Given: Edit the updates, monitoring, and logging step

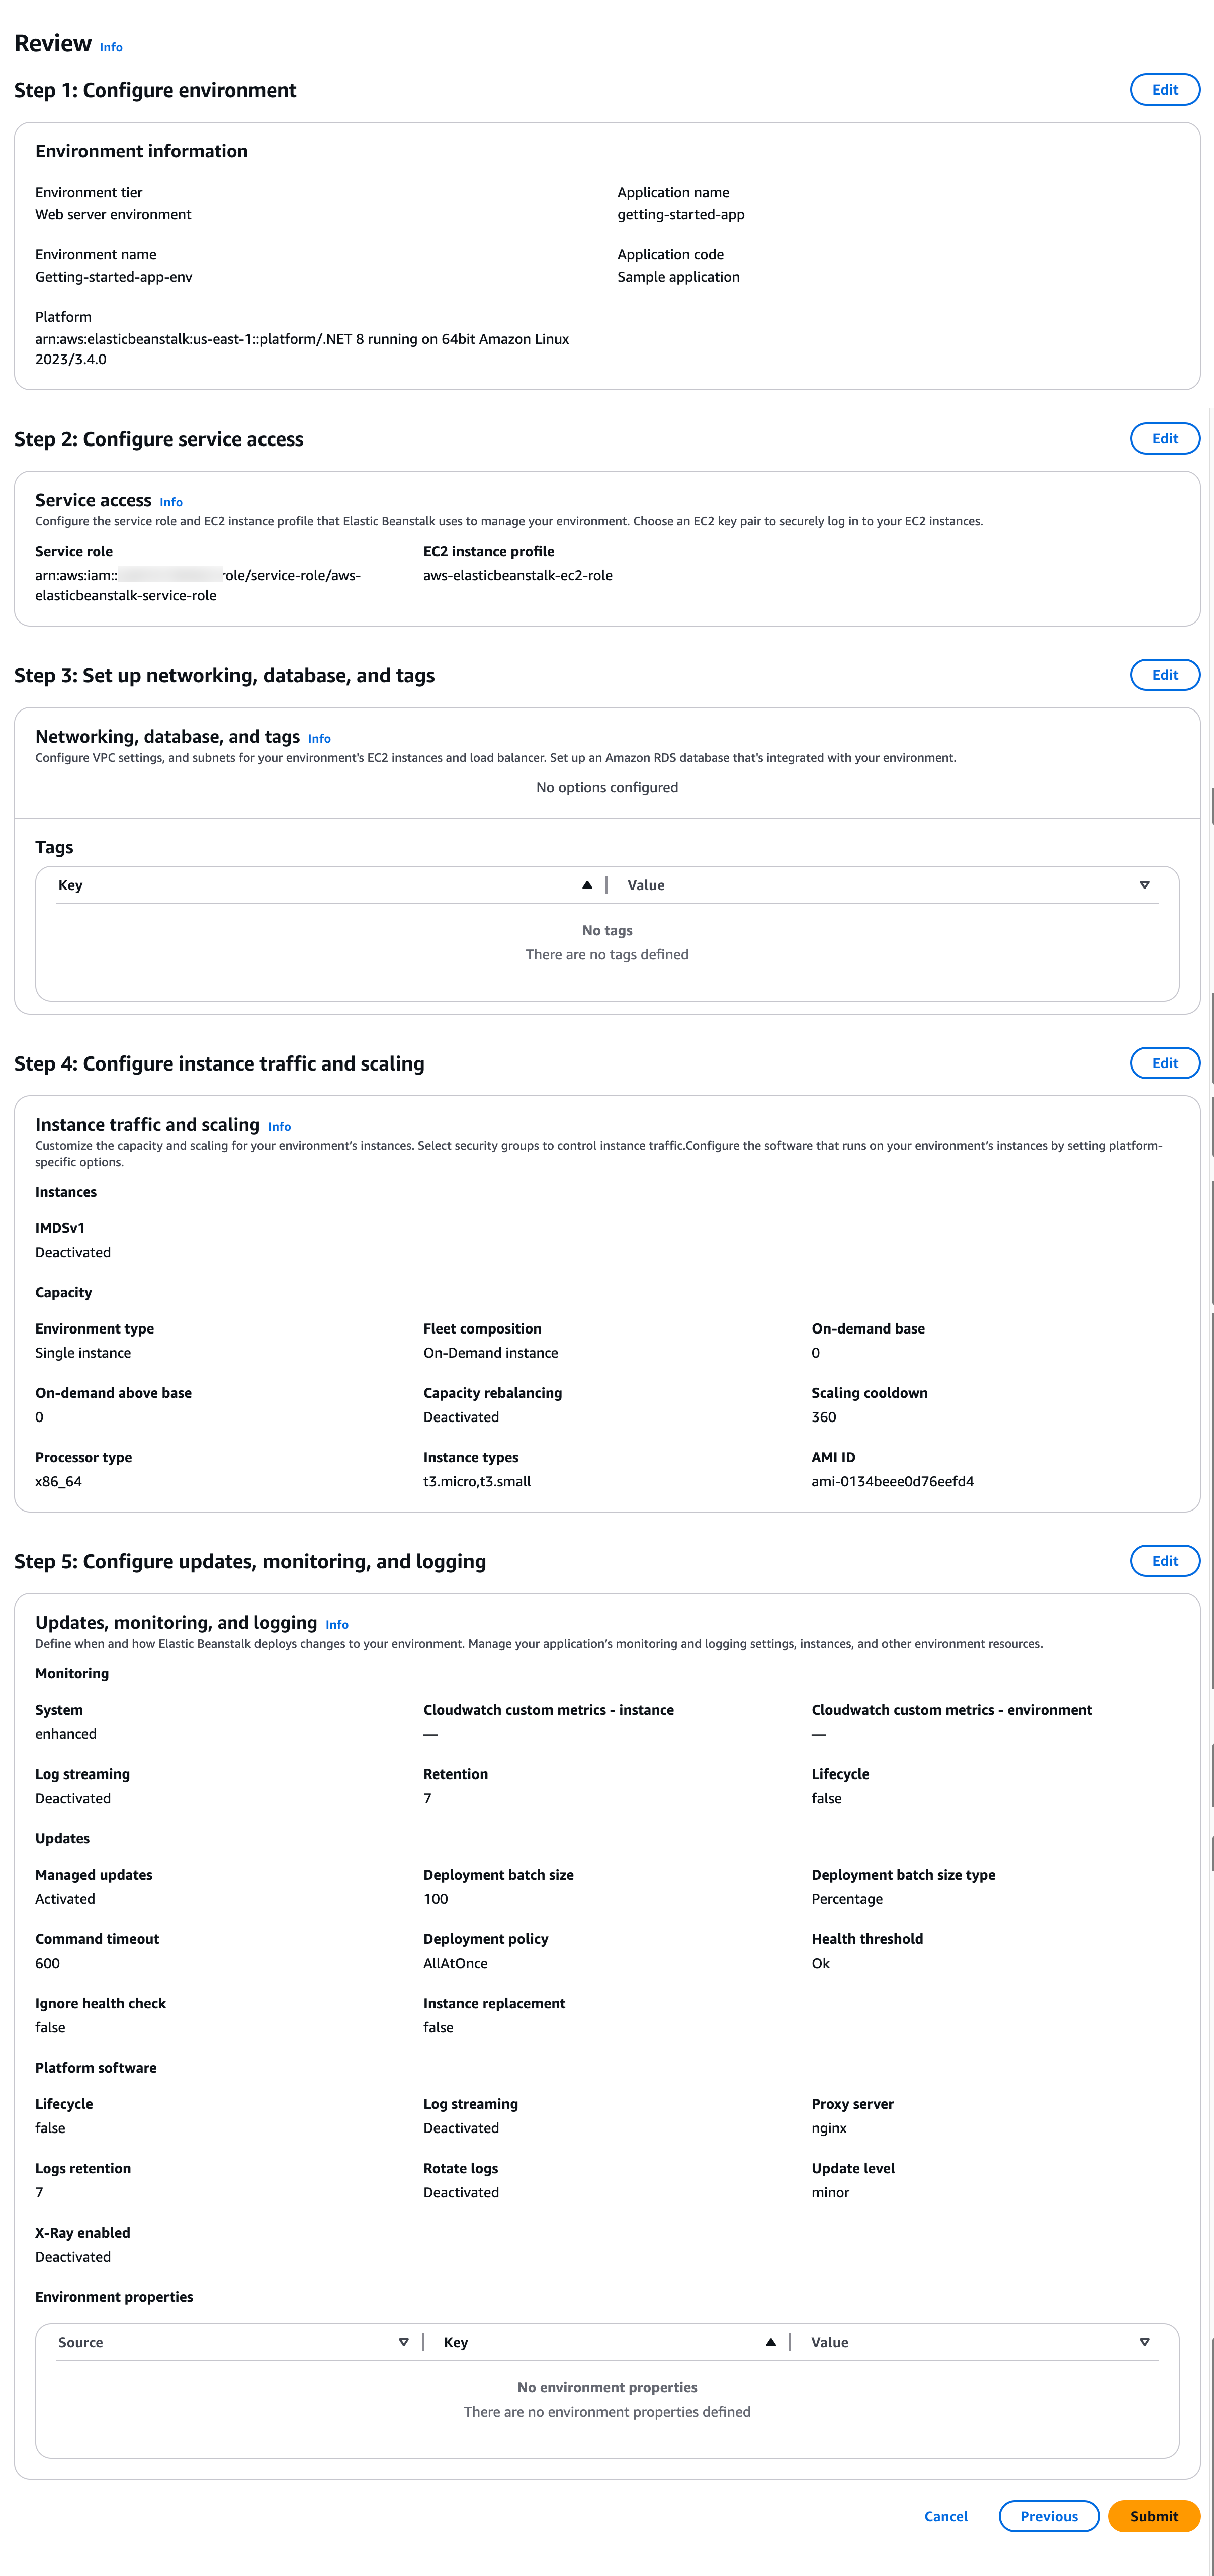Looking at the screenshot, I should [1164, 1560].
